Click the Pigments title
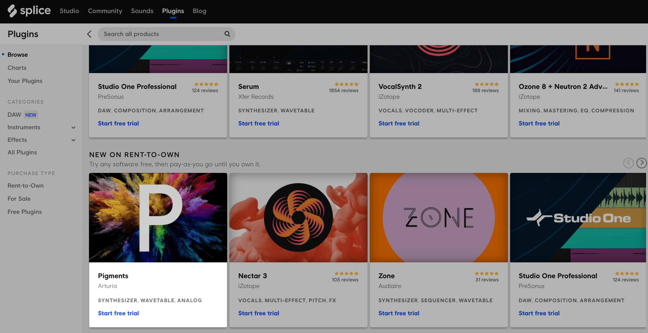The width and height of the screenshot is (648, 333). pos(113,276)
